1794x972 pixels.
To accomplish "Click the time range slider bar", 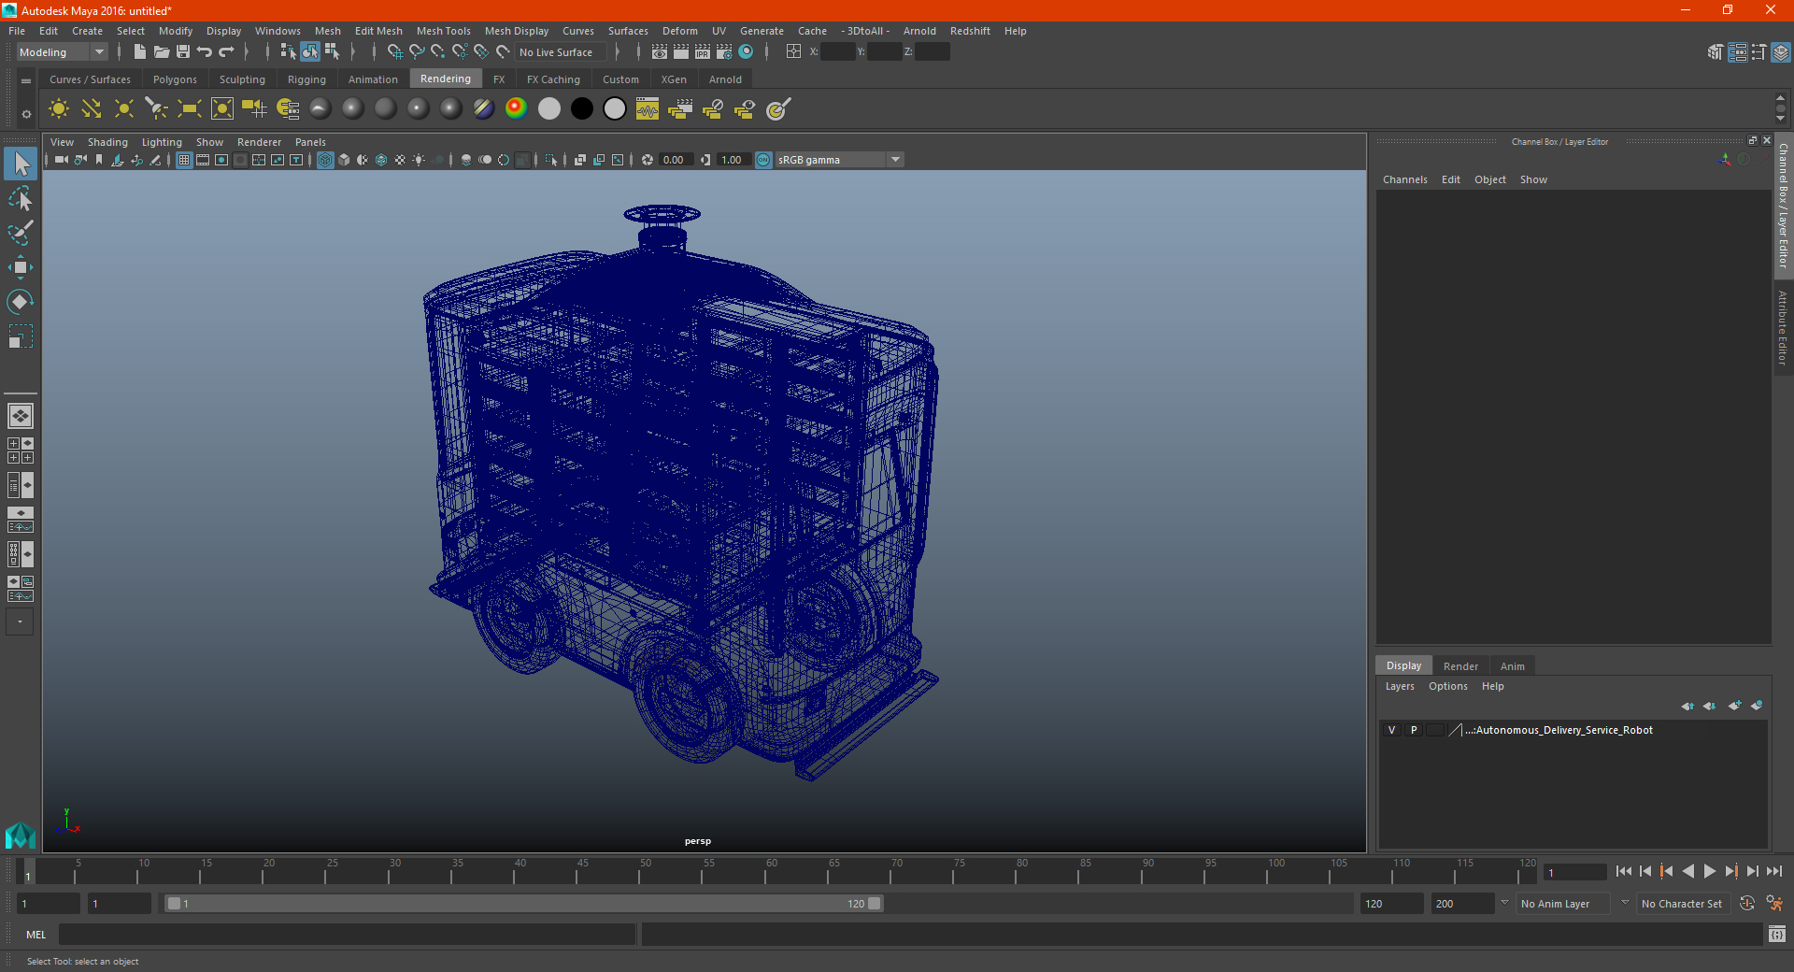I will (523, 904).
